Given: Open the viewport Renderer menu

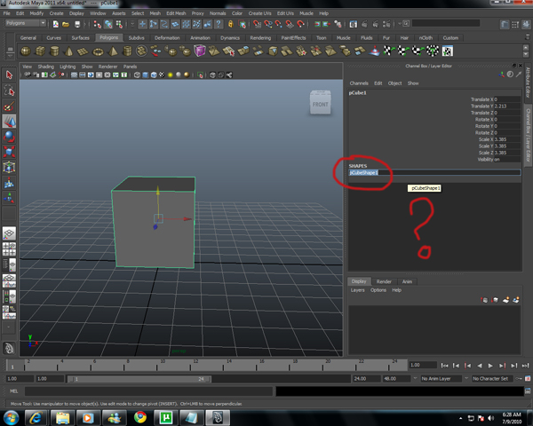Looking at the screenshot, I should coord(107,67).
